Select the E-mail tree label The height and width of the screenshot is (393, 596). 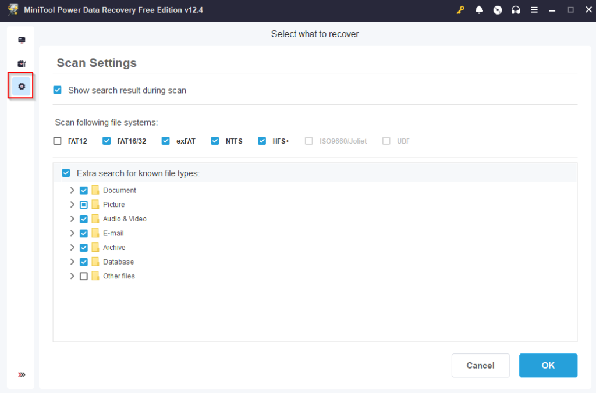coord(113,233)
